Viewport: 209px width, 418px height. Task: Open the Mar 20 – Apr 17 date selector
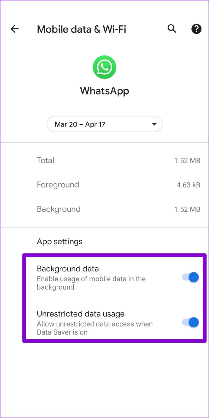pos(104,124)
